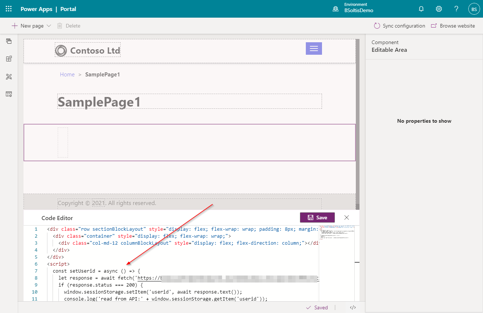Image resolution: width=483 pixels, height=313 pixels.
Task: Open the notifications bell
Action: coord(421,9)
